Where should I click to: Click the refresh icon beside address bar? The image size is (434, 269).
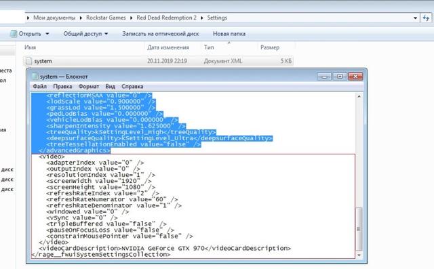point(426,18)
